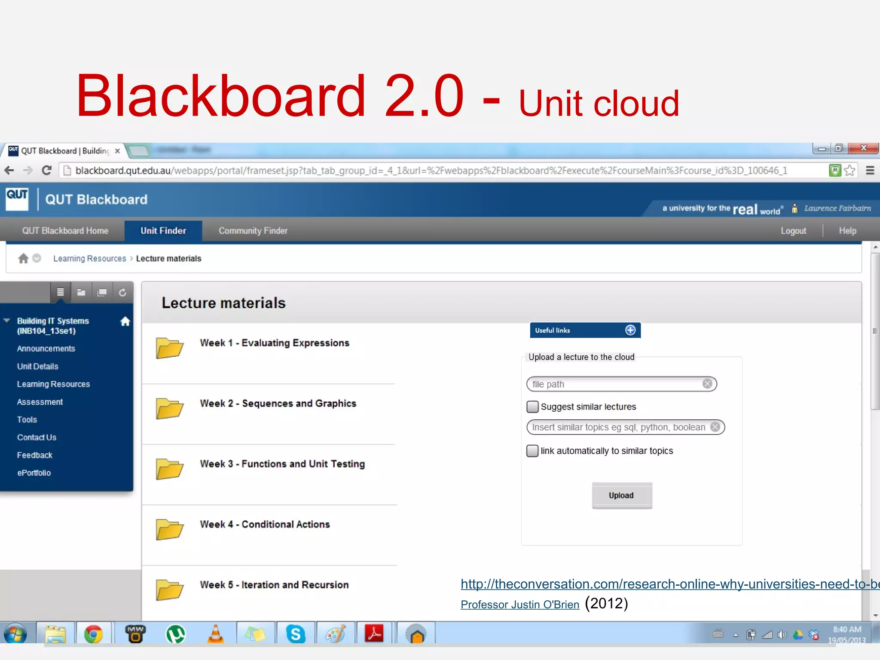Open the Week 4 folder icon
The width and height of the screenshot is (880, 660).
(x=170, y=529)
